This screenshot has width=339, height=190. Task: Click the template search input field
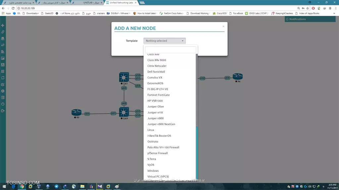(170, 49)
